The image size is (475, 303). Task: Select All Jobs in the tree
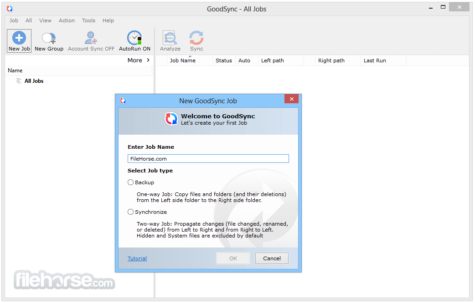click(34, 81)
